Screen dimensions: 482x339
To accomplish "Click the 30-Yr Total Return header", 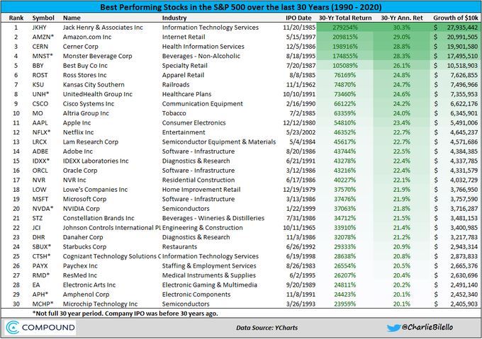I will coord(345,18).
